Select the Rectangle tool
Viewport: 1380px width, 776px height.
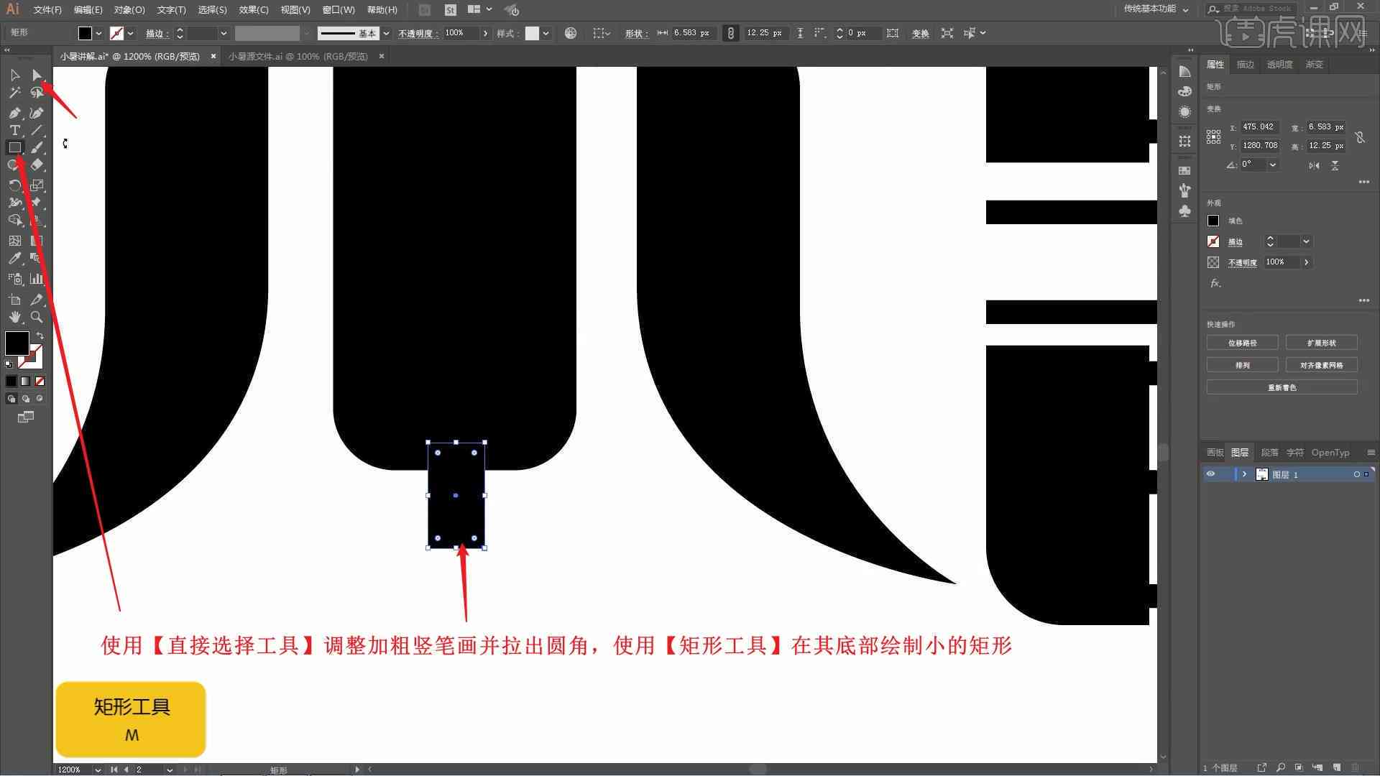tap(14, 147)
